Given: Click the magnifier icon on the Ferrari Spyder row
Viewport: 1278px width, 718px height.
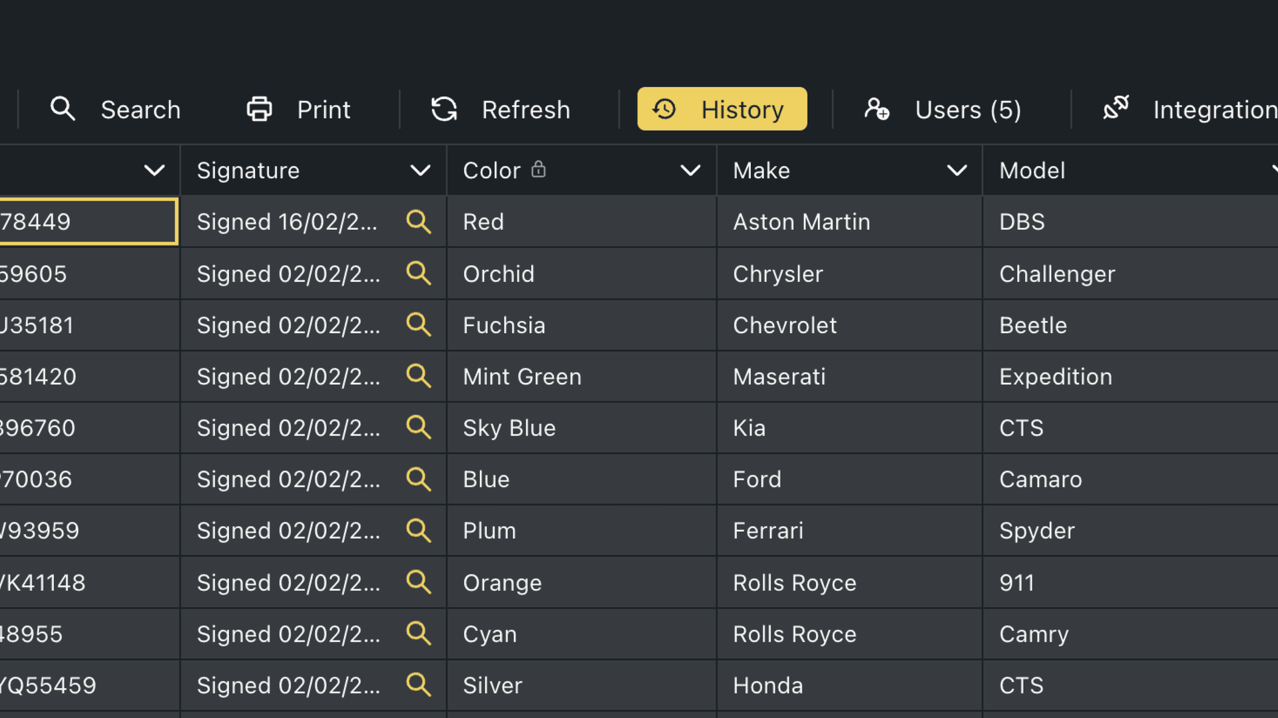Looking at the screenshot, I should coord(419,531).
